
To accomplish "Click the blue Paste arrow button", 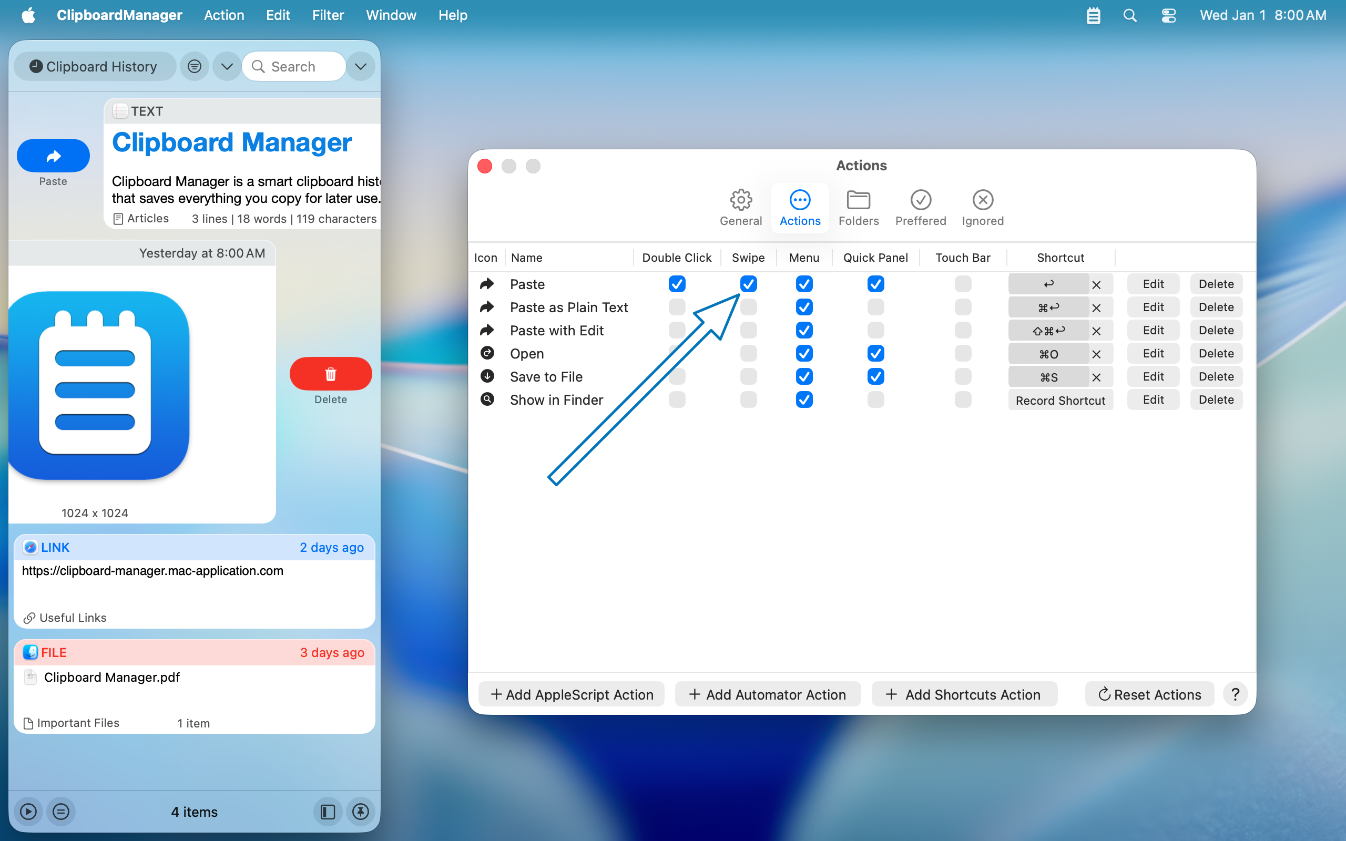I will point(53,156).
